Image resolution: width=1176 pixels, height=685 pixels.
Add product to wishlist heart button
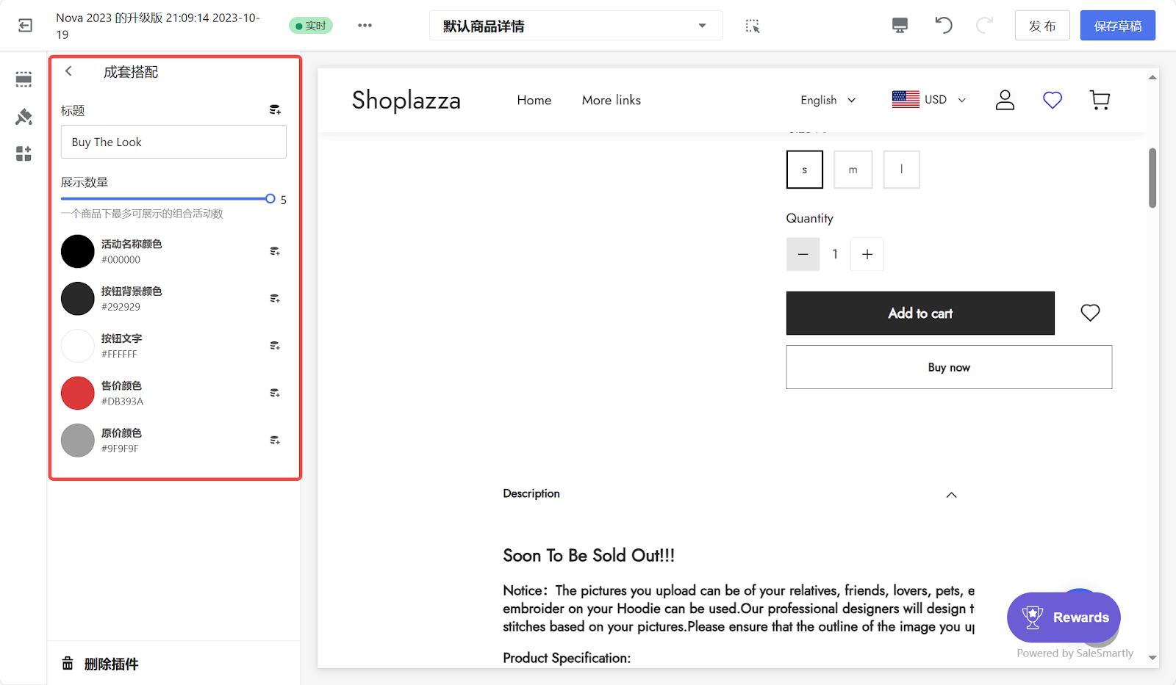pyautogui.click(x=1090, y=313)
